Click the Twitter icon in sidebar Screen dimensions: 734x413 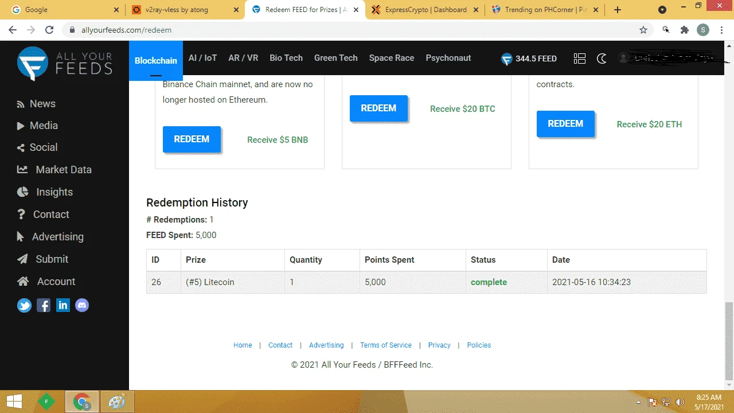click(x=24, y=305)
